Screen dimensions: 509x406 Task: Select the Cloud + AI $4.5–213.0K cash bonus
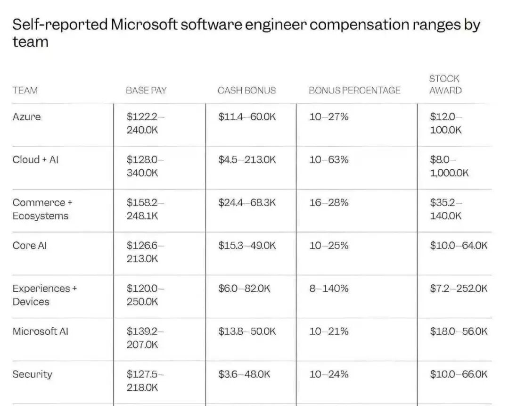pos(246,159)
